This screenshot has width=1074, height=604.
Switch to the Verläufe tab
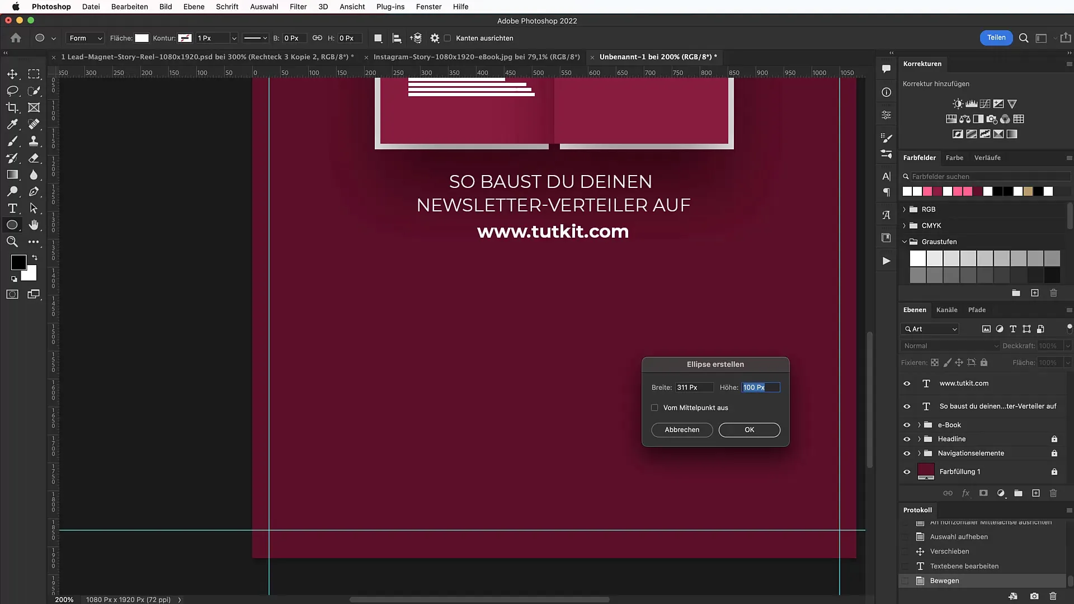[987, 158]
